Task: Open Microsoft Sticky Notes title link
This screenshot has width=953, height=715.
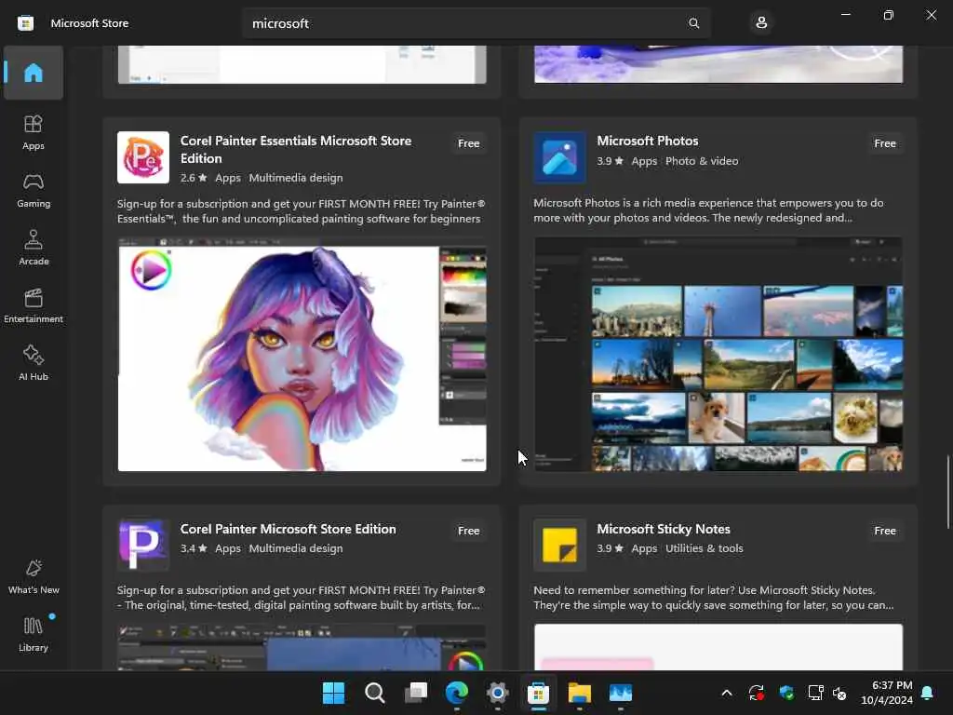Action: click(x=664, y=529)
